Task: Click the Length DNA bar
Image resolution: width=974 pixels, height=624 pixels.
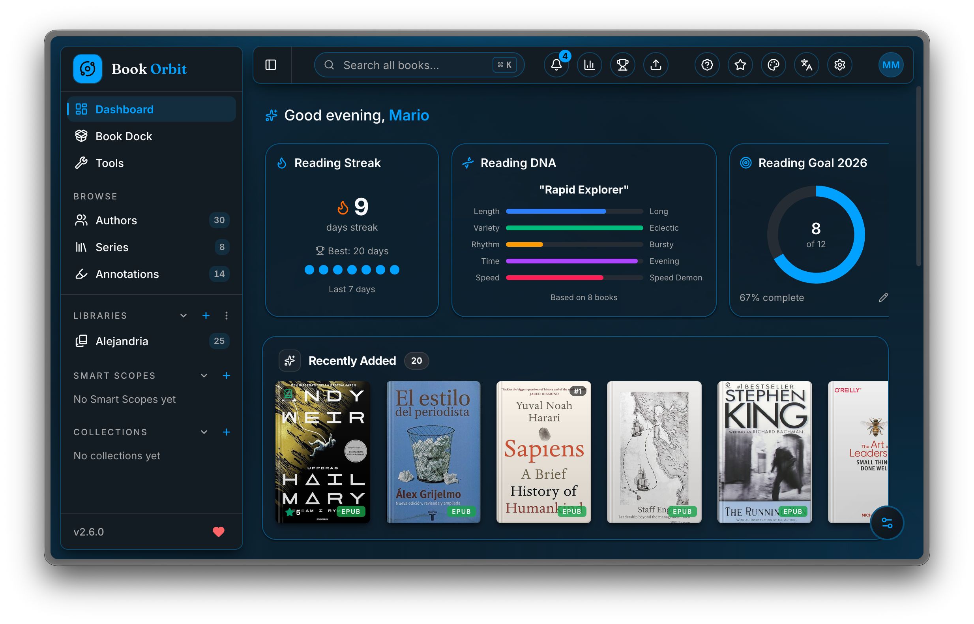Action: point(574,211)
